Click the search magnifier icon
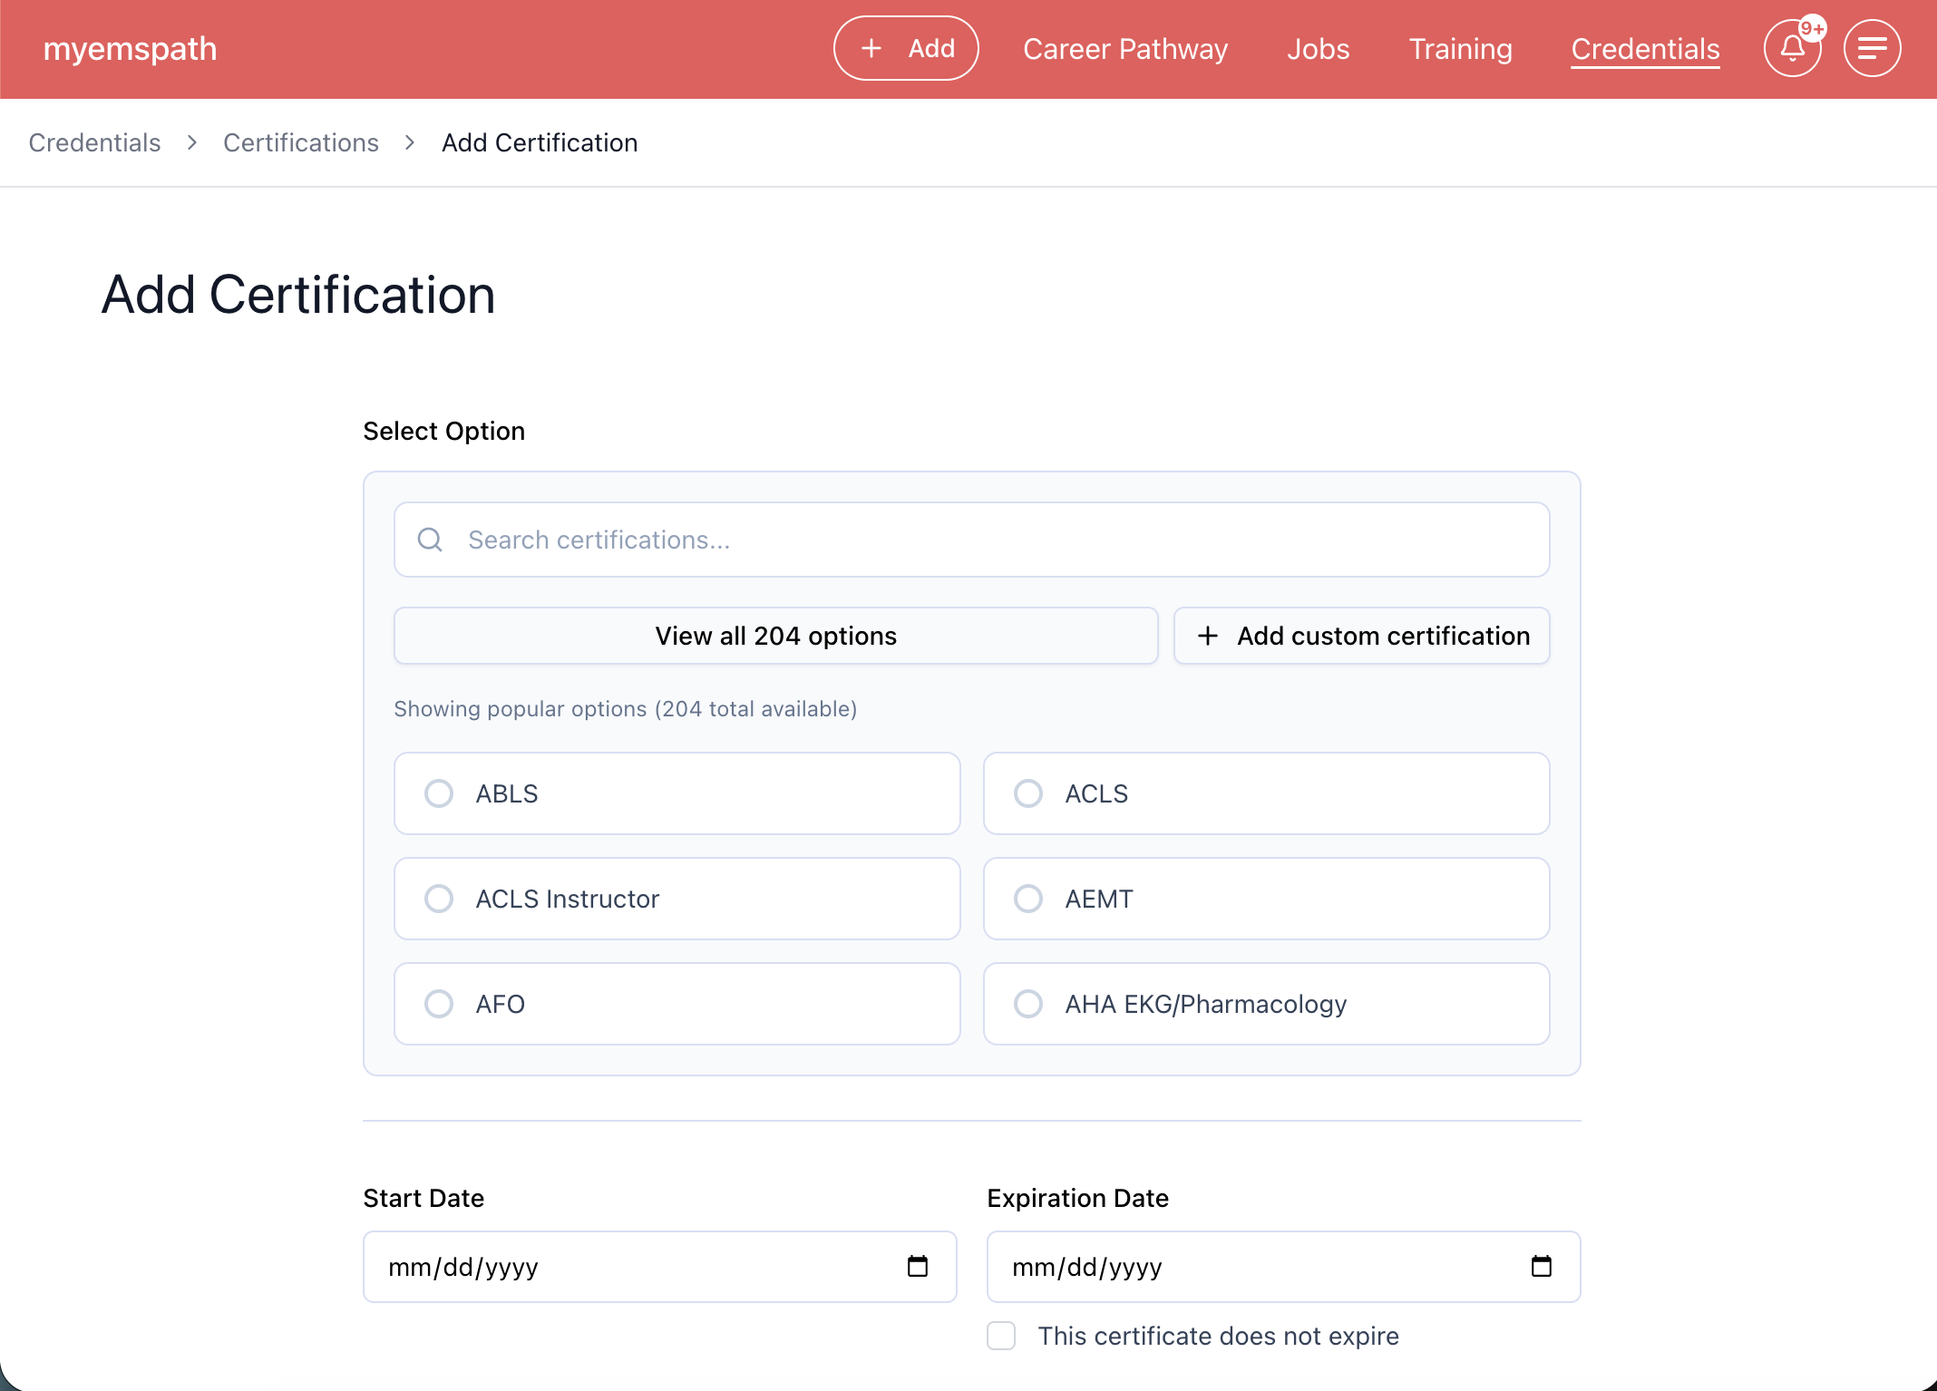 (430, 540)
